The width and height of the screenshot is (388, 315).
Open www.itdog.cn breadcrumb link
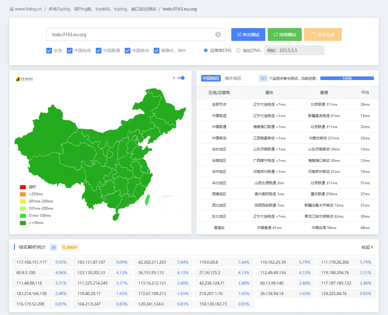[28, 9]
